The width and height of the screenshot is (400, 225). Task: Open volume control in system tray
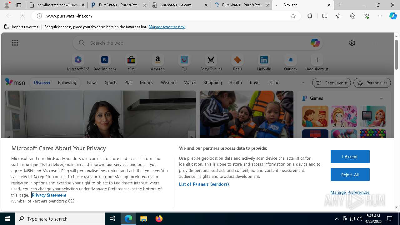click(x=359, y=219)
